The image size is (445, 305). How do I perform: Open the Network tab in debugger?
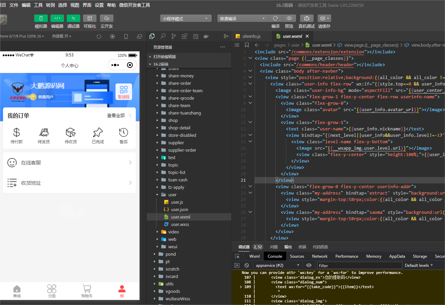[320, 256]
